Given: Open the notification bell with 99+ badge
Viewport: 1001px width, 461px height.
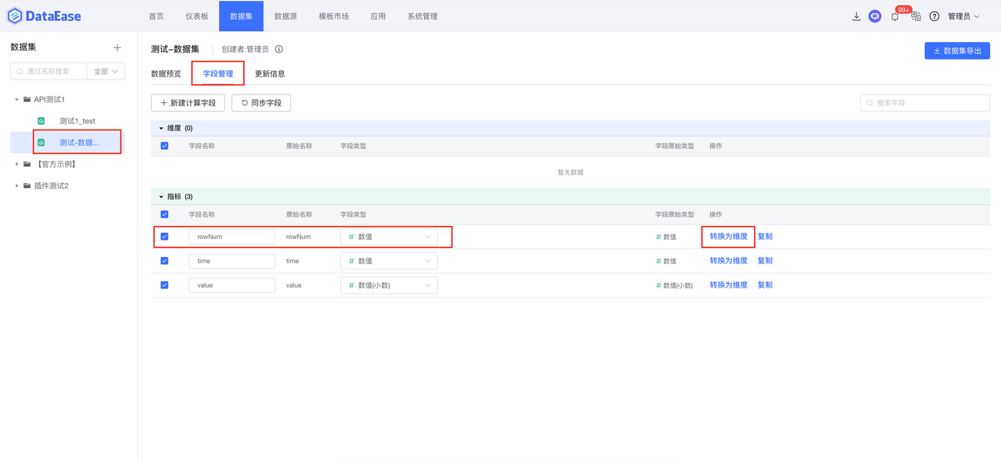Looking at the screenshot, I should pos(894,16).
